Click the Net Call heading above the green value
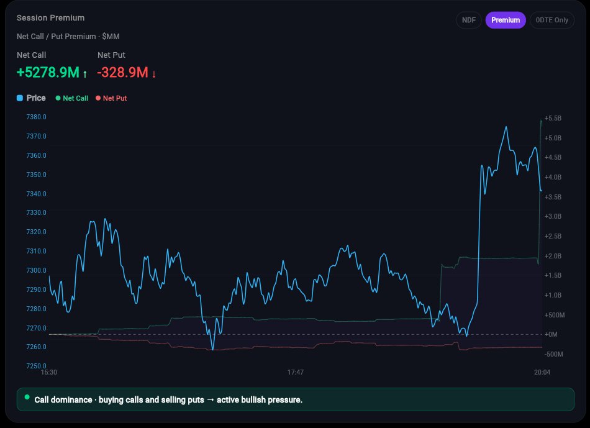Screen dimensions: 590x428 31,55
